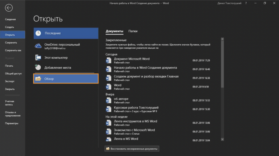Click the path Рабочий стол » Статья

pyautogui.click(x=127, y=134)
